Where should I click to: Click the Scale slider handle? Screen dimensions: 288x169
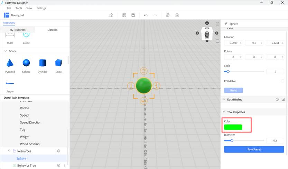tap(228, 71)
